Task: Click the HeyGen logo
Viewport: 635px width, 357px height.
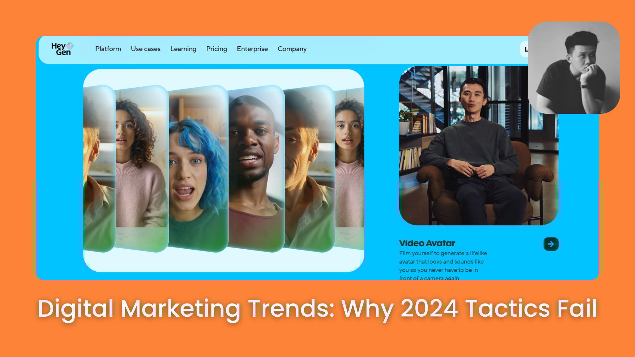Action: pos(62,49)
